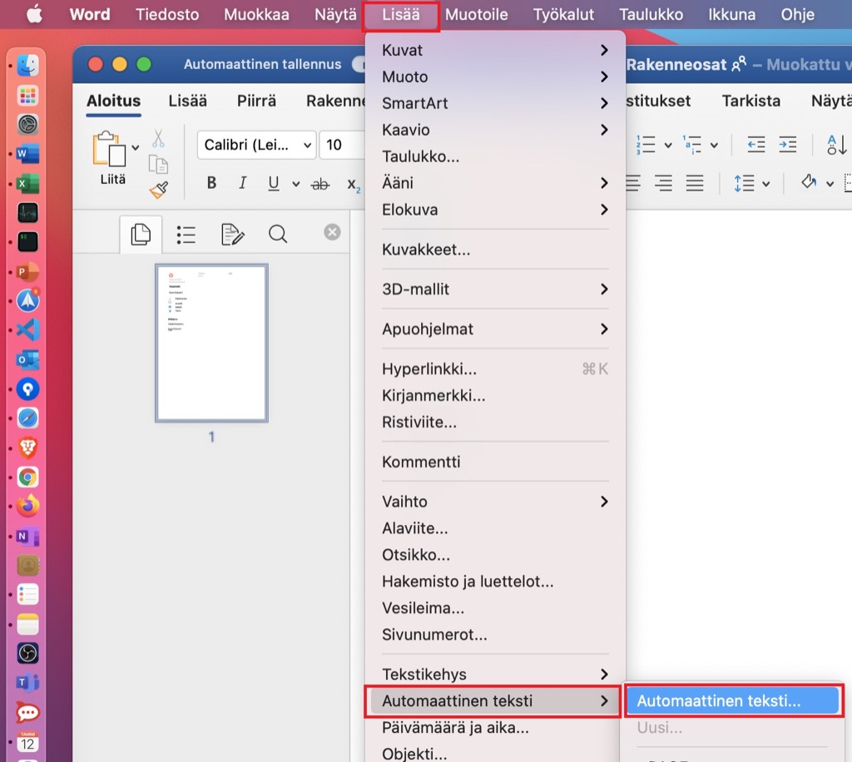Open the Taulukko menu in the menu bar

(651, 15)
